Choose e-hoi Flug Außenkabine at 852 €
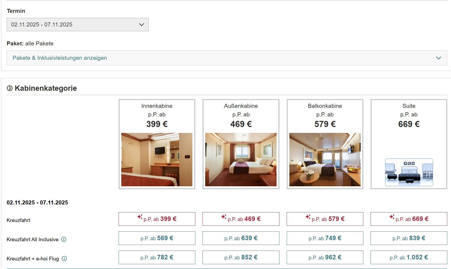This screenshot has height=269, width=451. point(241,257)
